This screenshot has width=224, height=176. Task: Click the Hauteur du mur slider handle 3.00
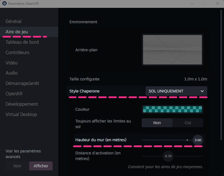pyautogui.click(x=198, y=140)
